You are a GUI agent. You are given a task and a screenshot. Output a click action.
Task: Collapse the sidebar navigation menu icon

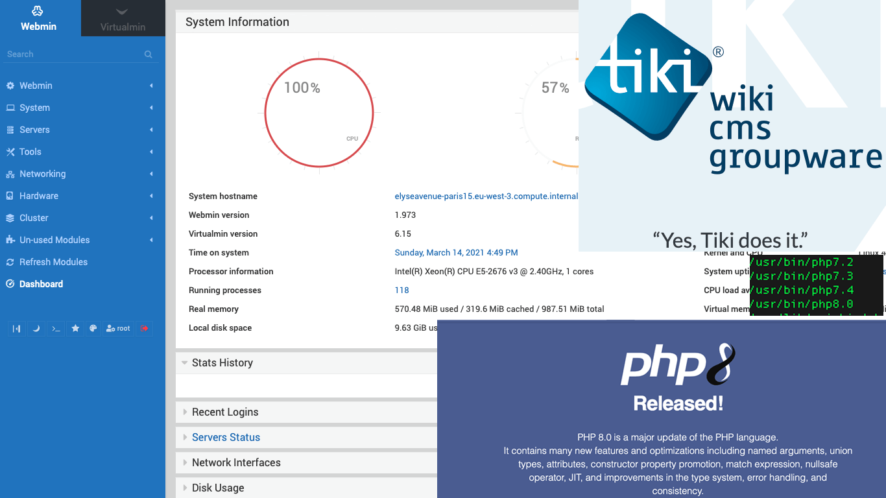click(17, 329)
